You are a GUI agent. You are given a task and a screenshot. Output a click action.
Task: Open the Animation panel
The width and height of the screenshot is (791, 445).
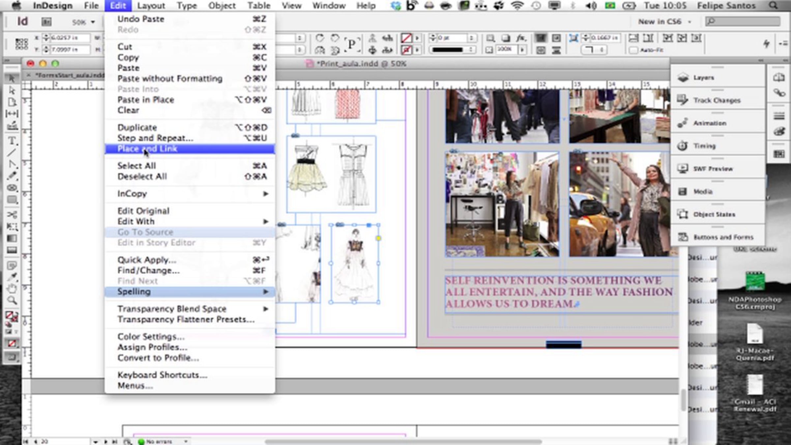click(709, 123)
